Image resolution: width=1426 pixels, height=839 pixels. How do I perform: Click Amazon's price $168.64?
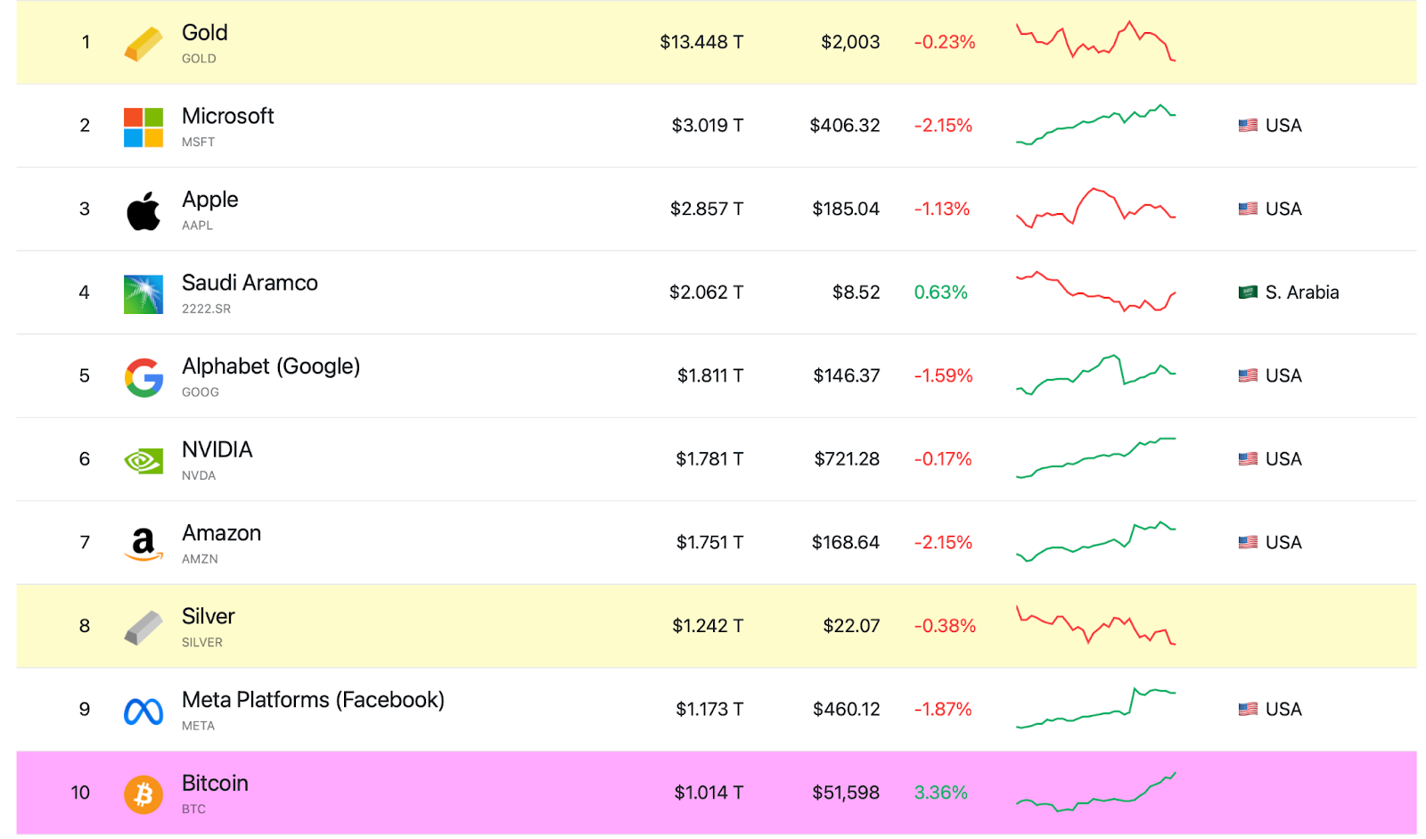pyautogui.click(x=846, y=542)
